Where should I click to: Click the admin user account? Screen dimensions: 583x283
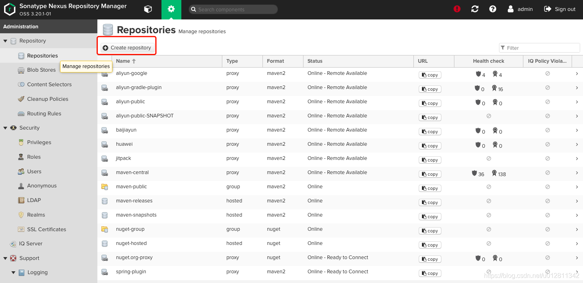[x=520, y=9]
